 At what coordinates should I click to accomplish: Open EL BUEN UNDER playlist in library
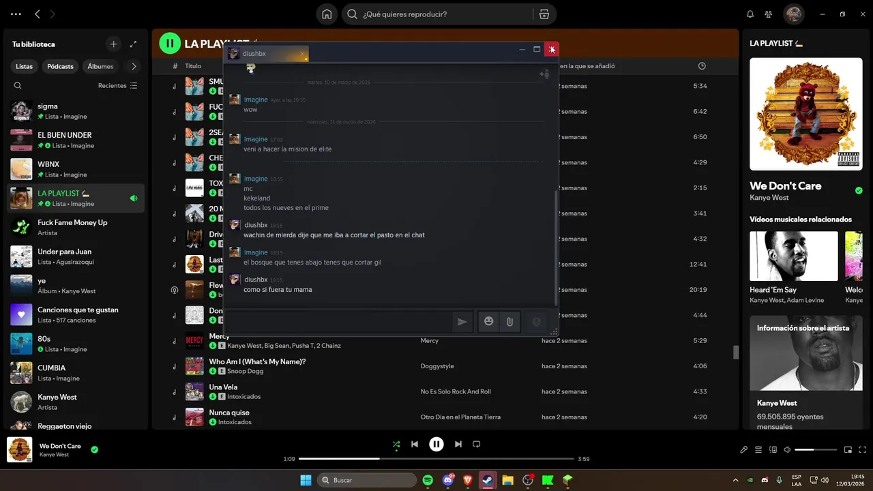point(76,140)
